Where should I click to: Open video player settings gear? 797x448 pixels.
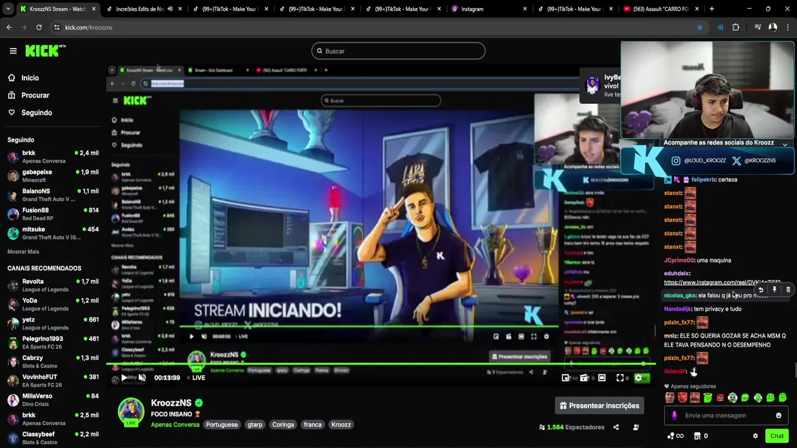click(x=638, y=378)
